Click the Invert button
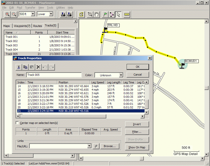210x166 pixels. click(137, 124)
